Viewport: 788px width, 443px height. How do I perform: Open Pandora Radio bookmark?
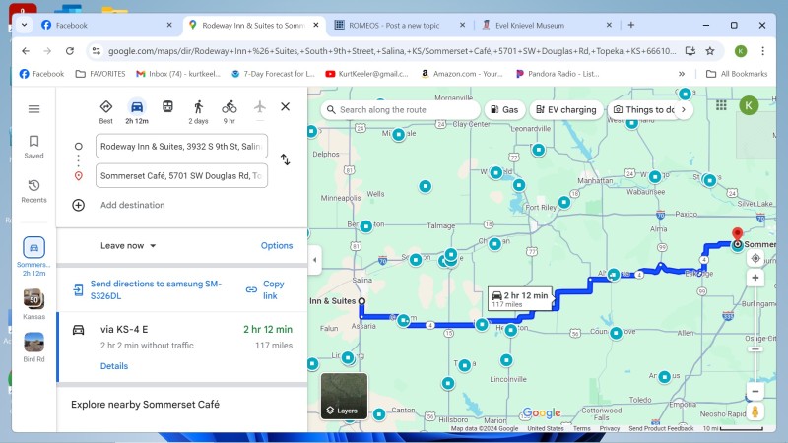point(558,74)
